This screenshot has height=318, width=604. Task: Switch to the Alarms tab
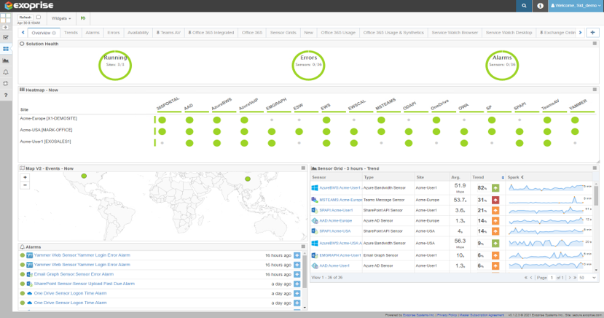click(93, 33)
